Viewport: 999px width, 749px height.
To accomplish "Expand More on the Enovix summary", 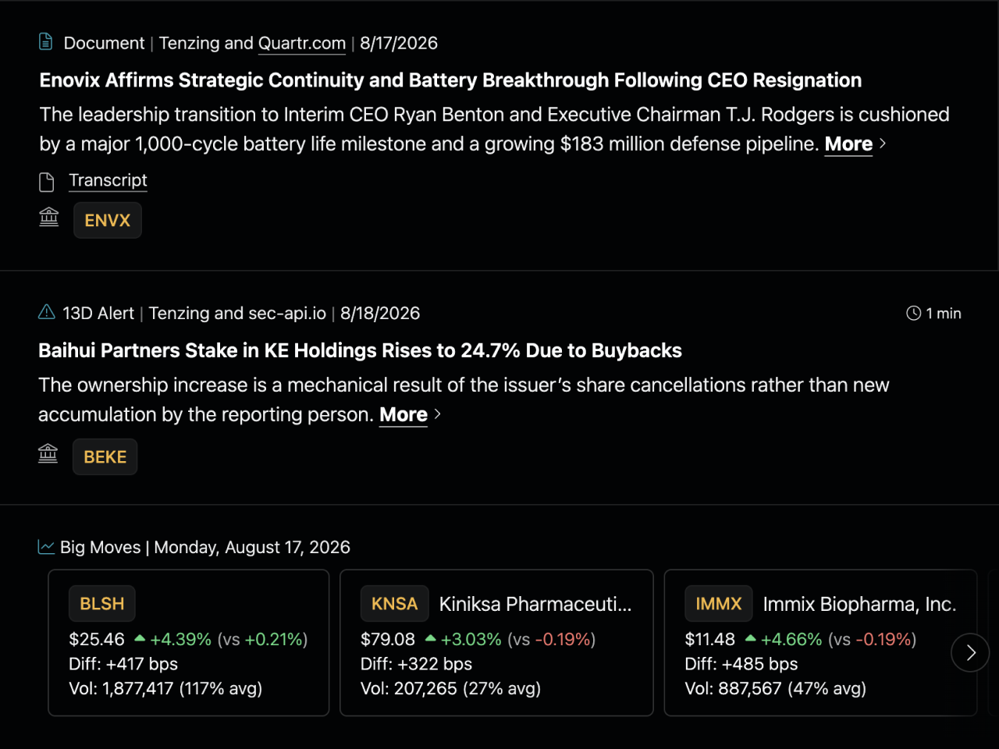I will pyautogui.click(x=848, y=144).
